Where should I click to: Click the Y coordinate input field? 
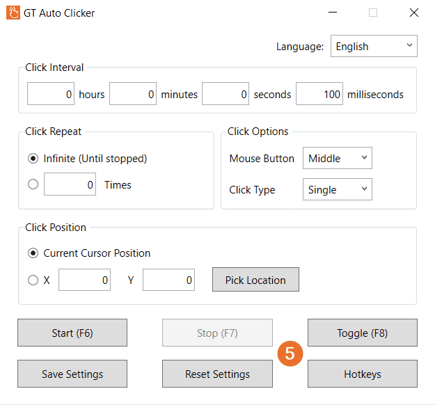pos(168,280)
